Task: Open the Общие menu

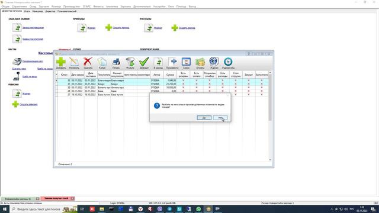Action: [5, 7]
